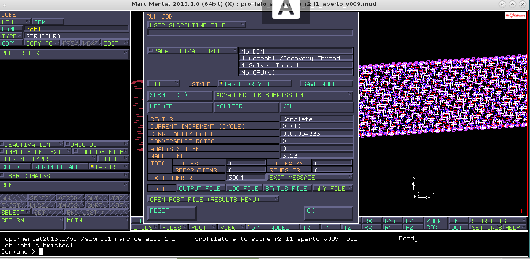530x259 pixels.
Task: Click RENUMBER ALL button
Action: click(x=60, y=167)
